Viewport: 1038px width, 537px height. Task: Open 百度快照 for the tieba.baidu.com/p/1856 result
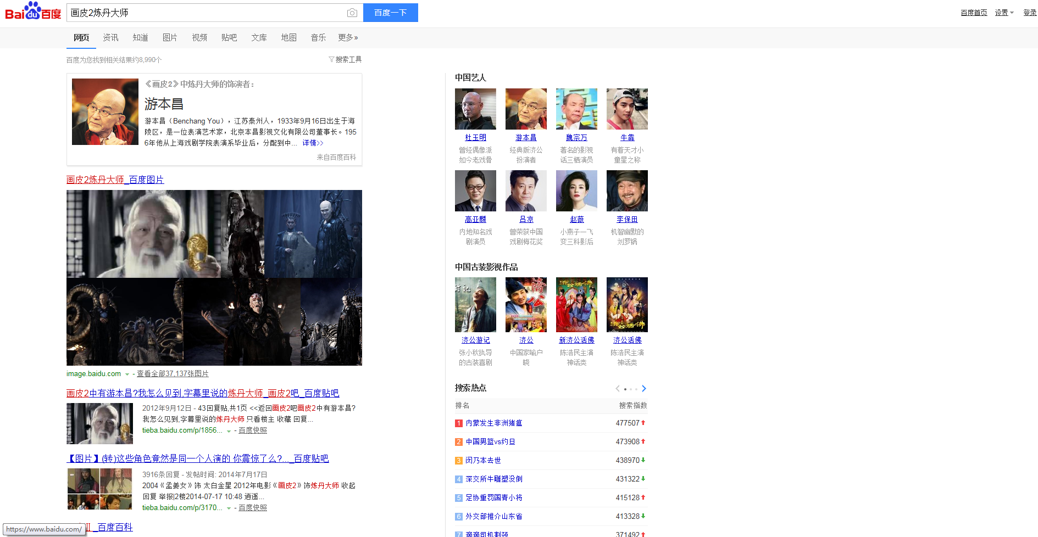[253, 430]
